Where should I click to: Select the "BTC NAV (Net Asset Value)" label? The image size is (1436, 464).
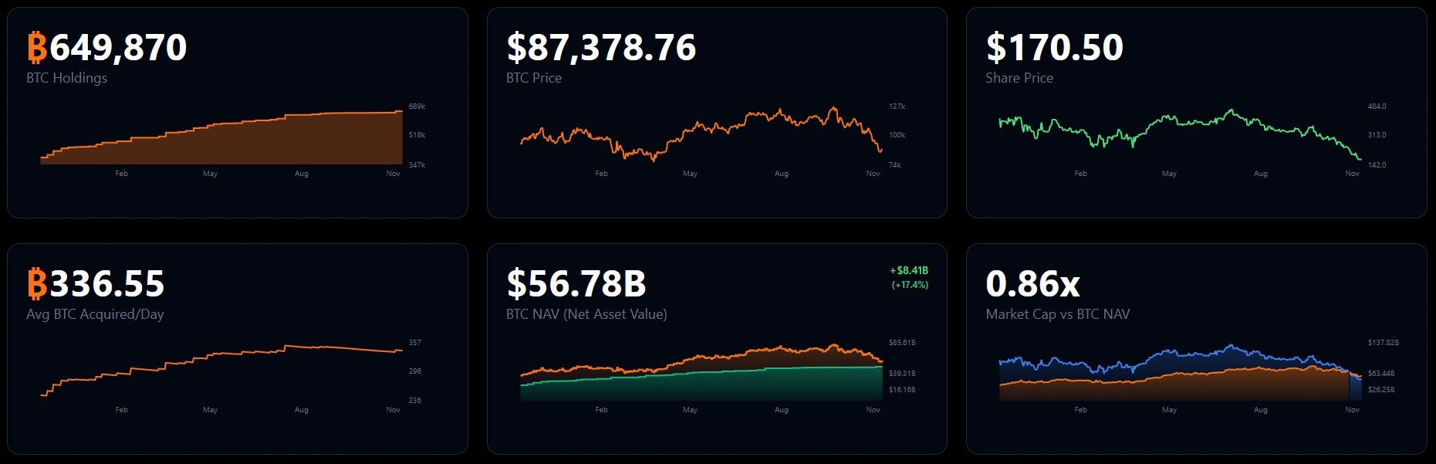coord(586,314)
